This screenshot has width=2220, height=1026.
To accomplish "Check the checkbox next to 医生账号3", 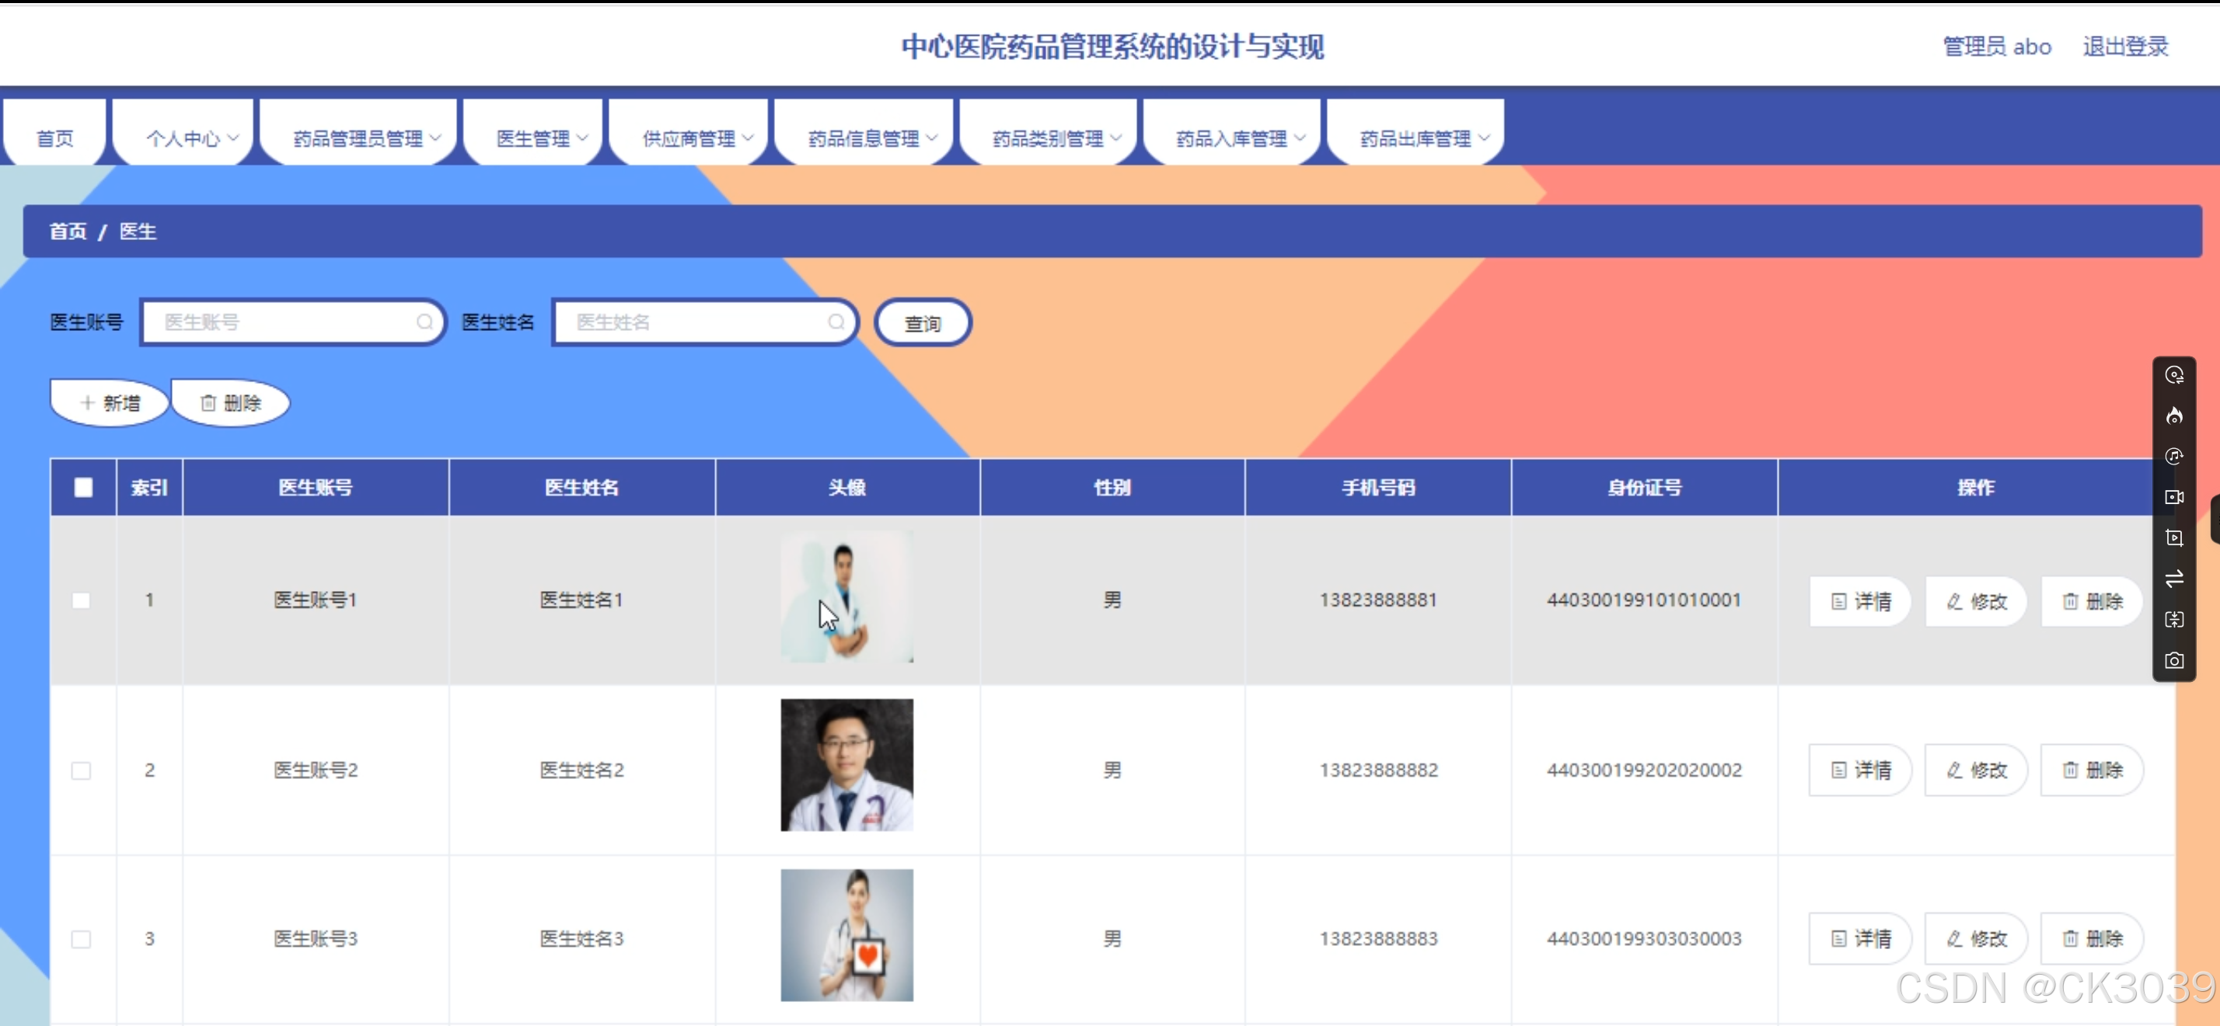I will click(x=82, y=938).
